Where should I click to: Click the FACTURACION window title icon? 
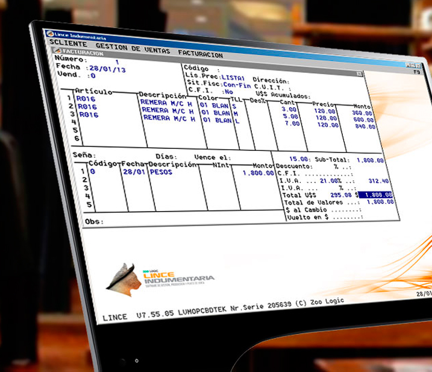(57, 52)
